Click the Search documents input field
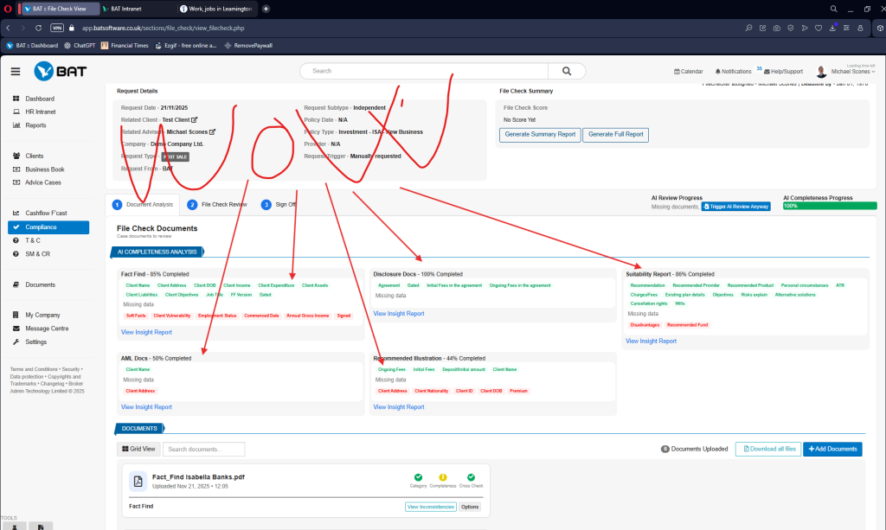Viewport: 886px width, 530px height. click(204, 449)
